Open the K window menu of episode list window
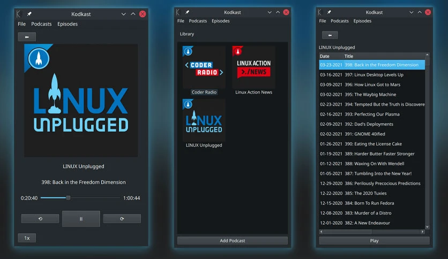The image size is (448, 259). coord(319,12)
